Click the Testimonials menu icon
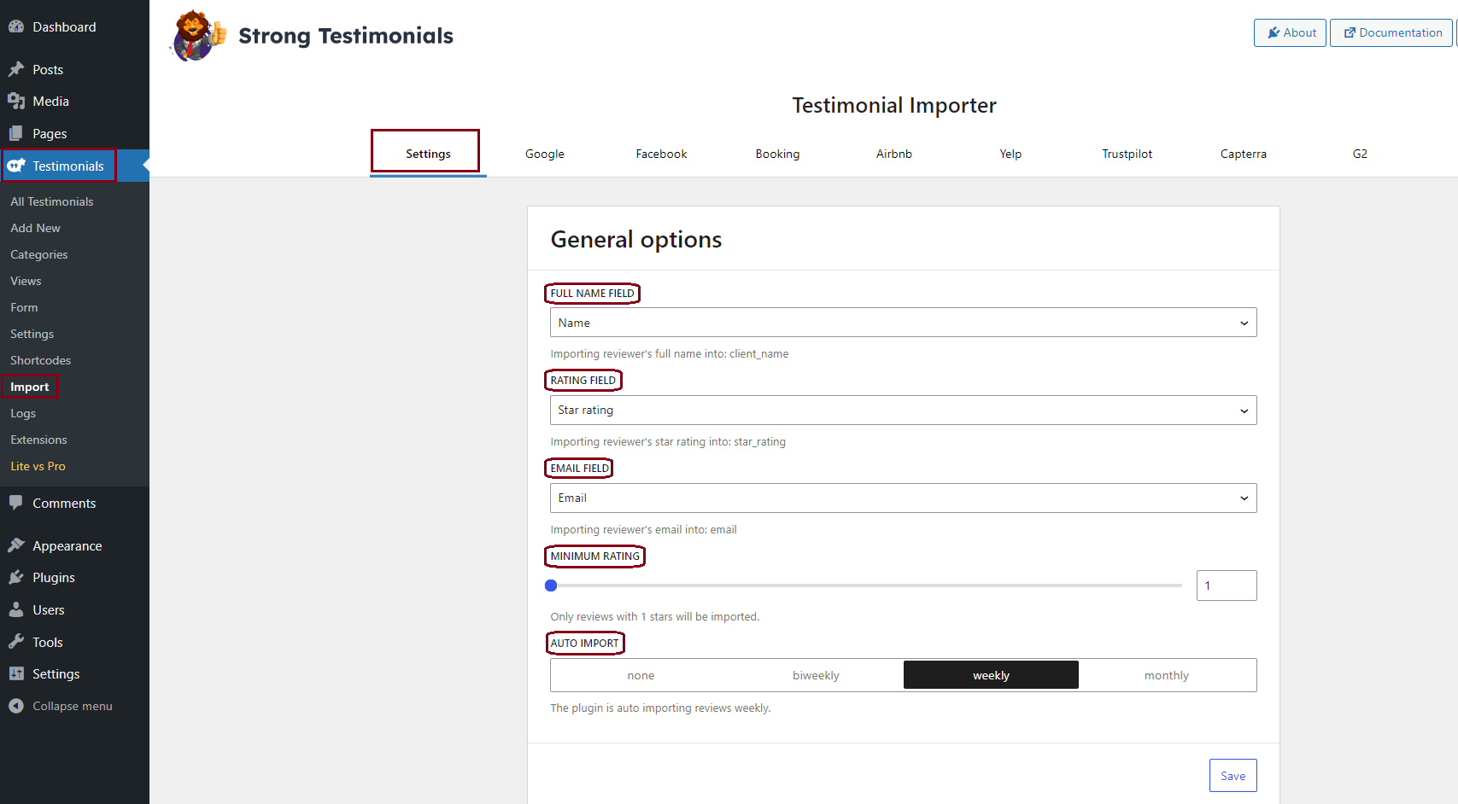The height and width of the screenshot is (804, 1458). click(16, 166)
